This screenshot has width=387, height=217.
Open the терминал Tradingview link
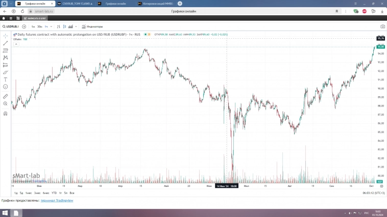click(57, 201)
